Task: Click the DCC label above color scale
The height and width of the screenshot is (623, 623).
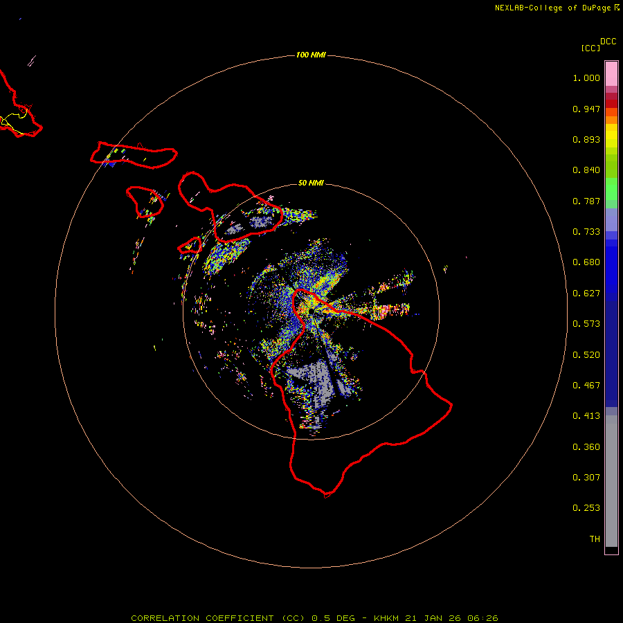Action: tap(608, 42)
